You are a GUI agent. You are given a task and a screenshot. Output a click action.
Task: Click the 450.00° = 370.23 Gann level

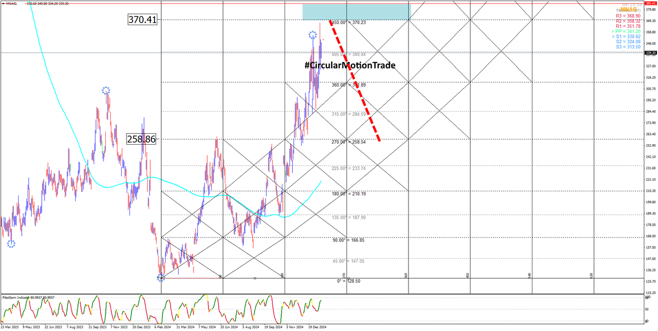[x=349, y=22]
